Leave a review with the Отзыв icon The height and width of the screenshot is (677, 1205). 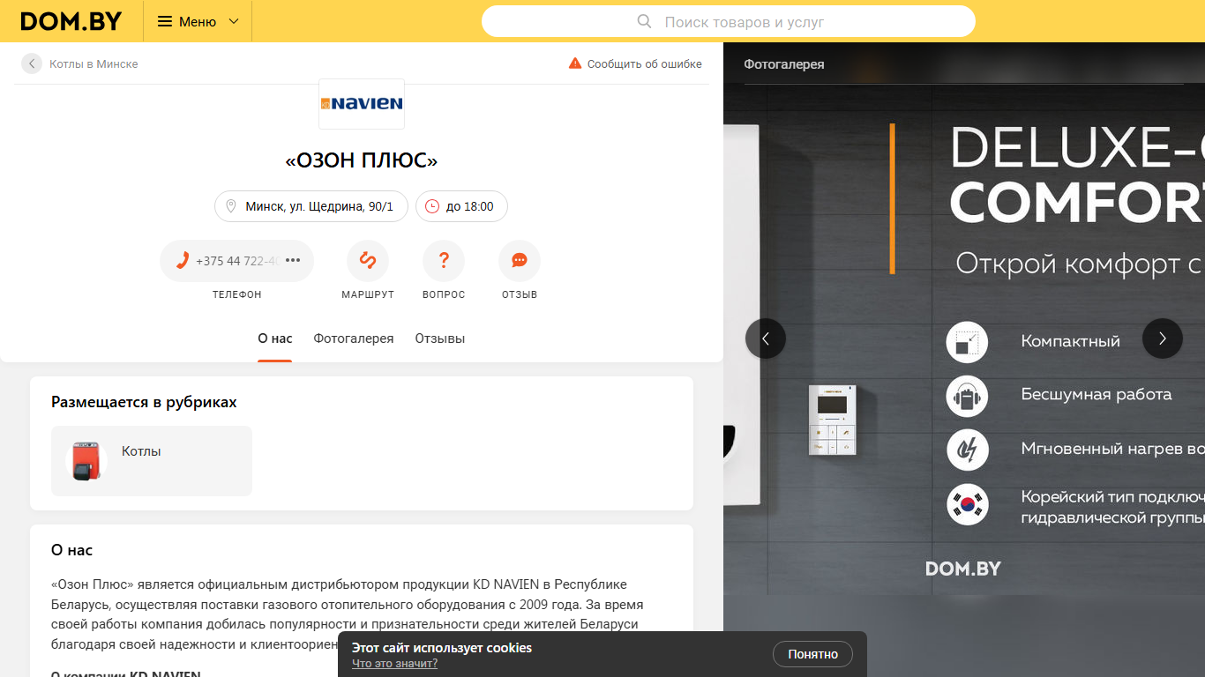pos(520,261)
